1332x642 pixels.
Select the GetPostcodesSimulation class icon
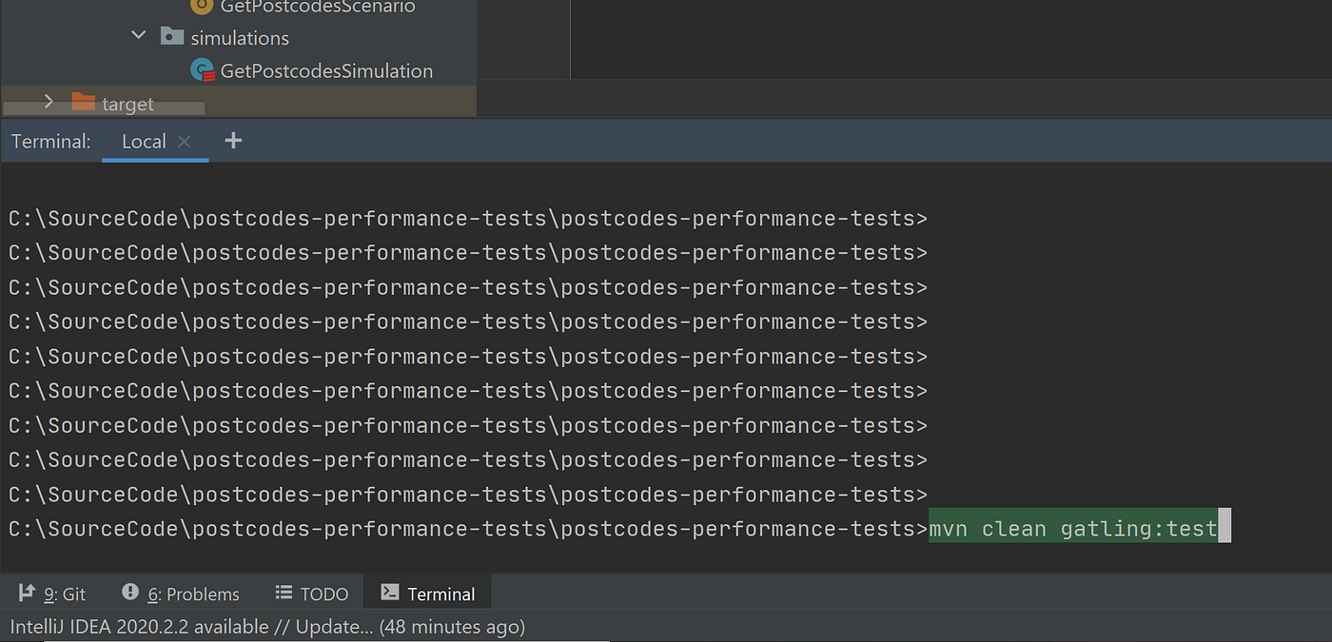202,69
